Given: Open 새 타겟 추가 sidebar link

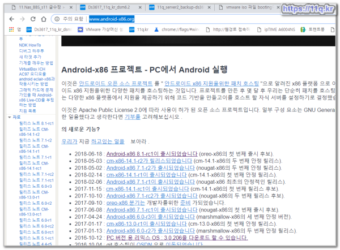Looking at the screenshot, I should (x=30, y=57).
